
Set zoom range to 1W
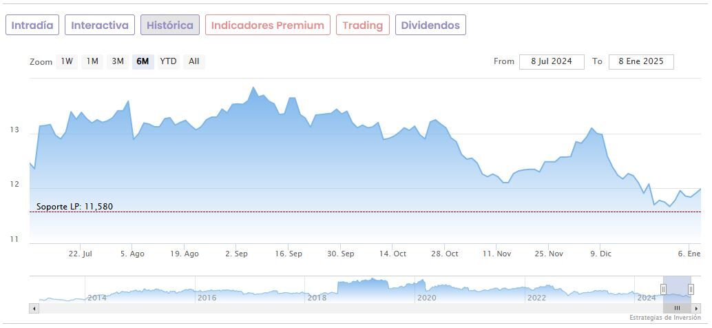coord(67,61)
